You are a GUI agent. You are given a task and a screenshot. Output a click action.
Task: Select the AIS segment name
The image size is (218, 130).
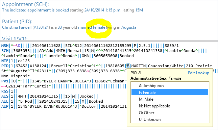[x=5, y=96]
